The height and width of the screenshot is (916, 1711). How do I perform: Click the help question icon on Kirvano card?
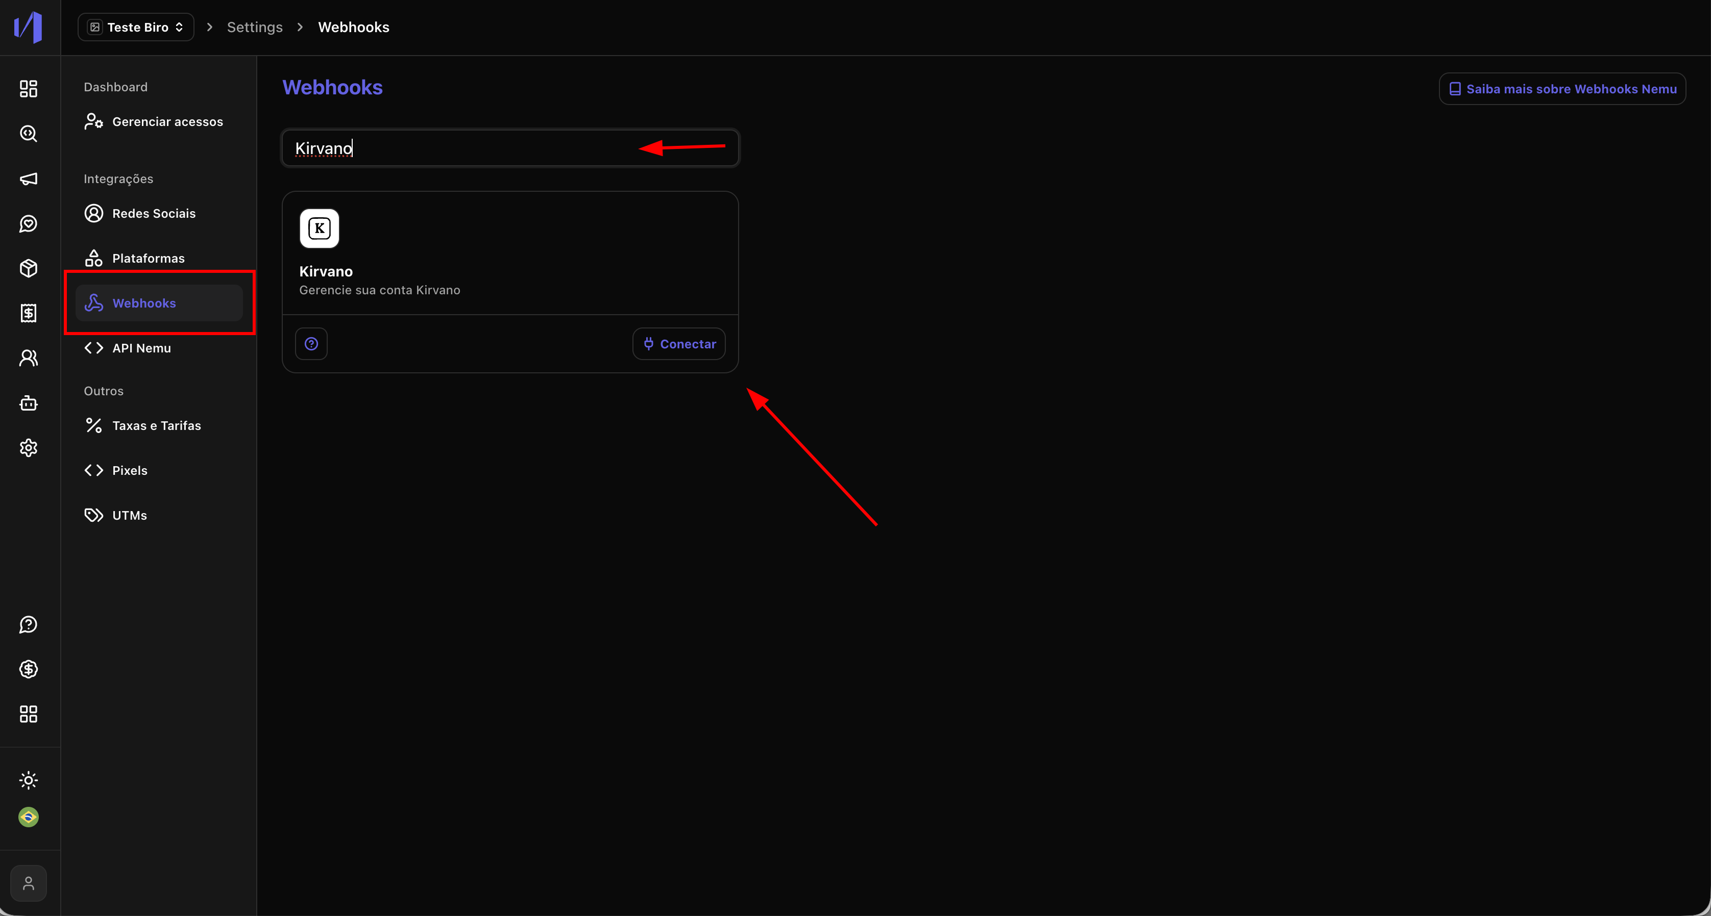pyautogui.click(x=311, y=344)
